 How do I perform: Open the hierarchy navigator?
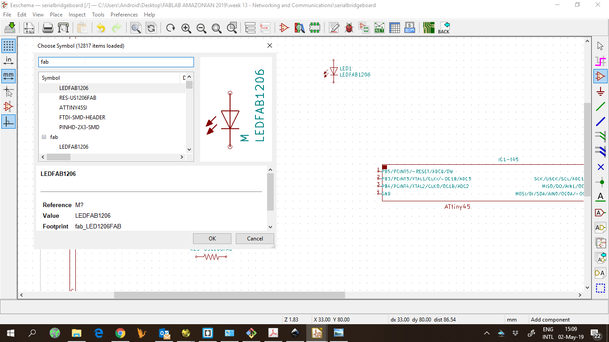pos(251,28)
